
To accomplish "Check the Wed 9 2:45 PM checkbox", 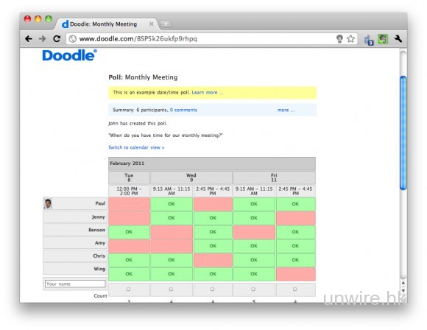I will pos(213,289).
